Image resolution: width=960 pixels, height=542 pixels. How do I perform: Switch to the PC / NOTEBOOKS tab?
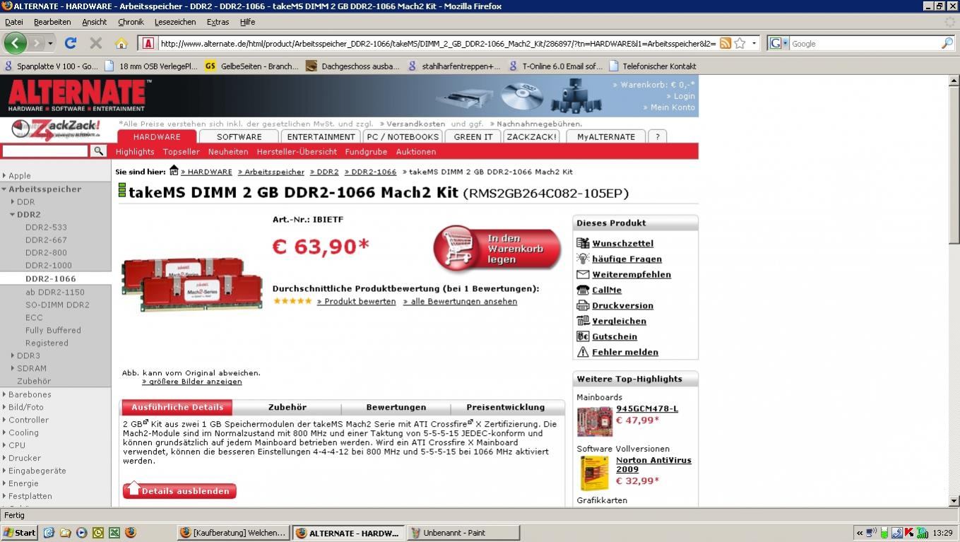[x=403, y=136]
